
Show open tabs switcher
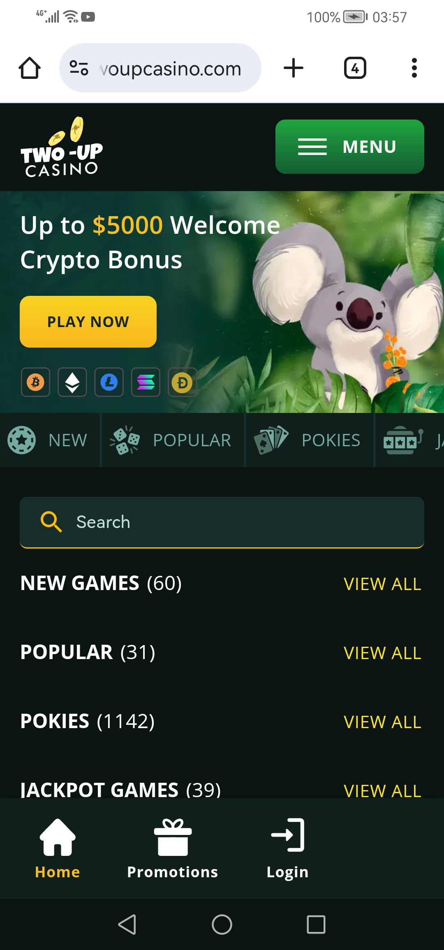[355, 68]
